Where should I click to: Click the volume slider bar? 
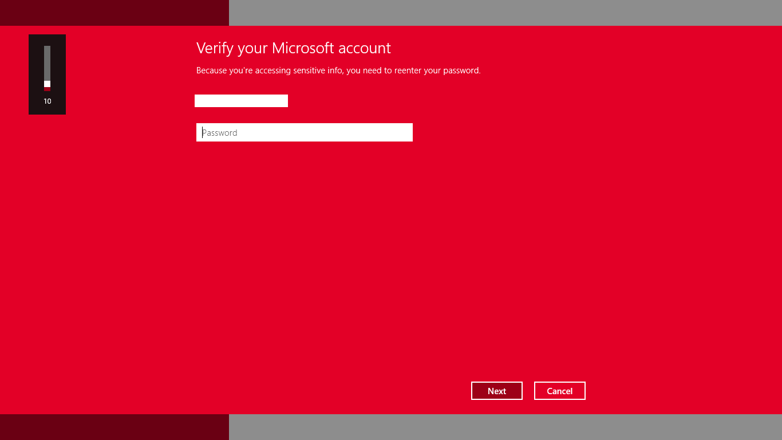pos(47,68)
